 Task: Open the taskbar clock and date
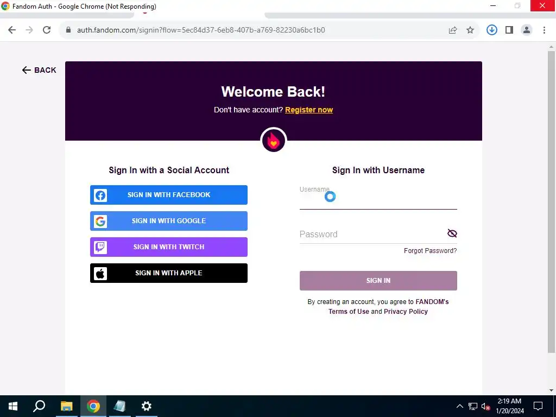pyautogui.click(x=509, y=406)
